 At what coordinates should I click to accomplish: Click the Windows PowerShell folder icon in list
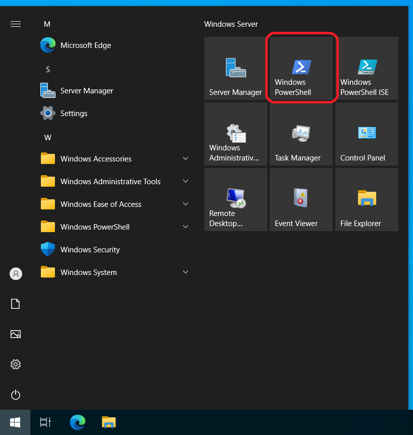tap(48, 227)
